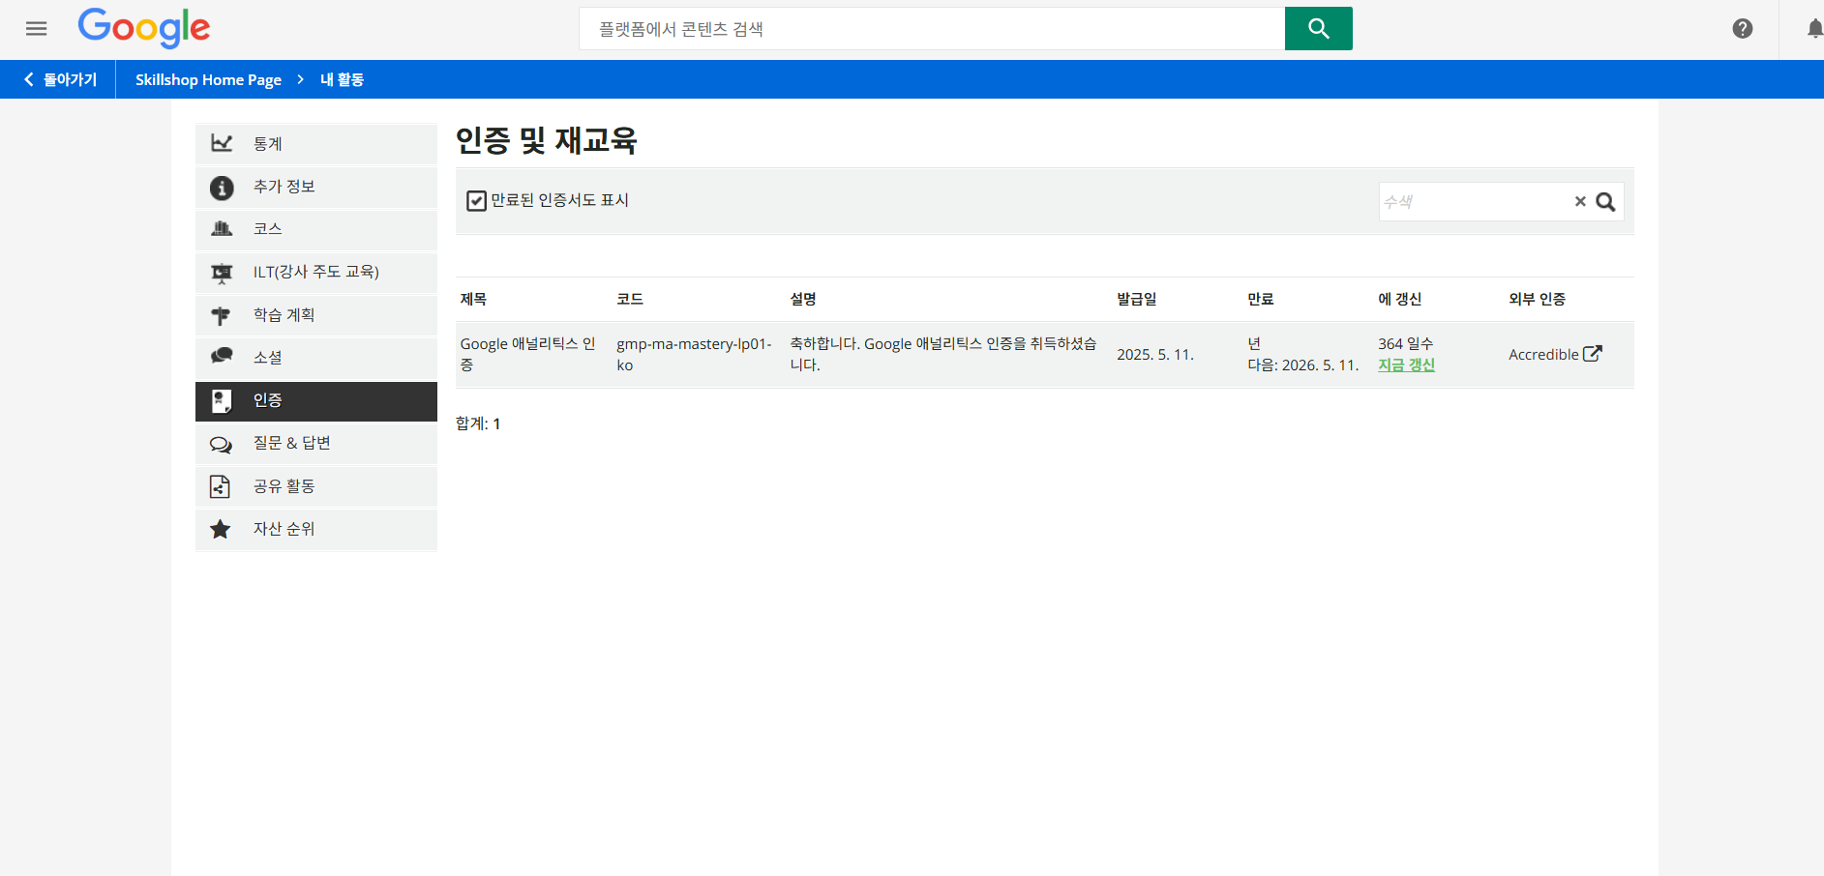This screenshot has height=876, width=1824.
Task: Click the 제목 column header
Action: point(473,299)
